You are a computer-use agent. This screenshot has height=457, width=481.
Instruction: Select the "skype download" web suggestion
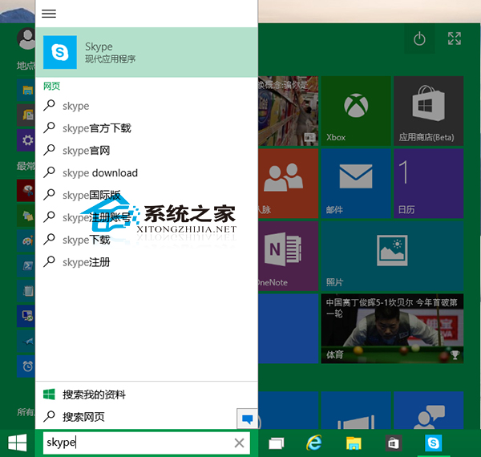click(x=99, y=173)
